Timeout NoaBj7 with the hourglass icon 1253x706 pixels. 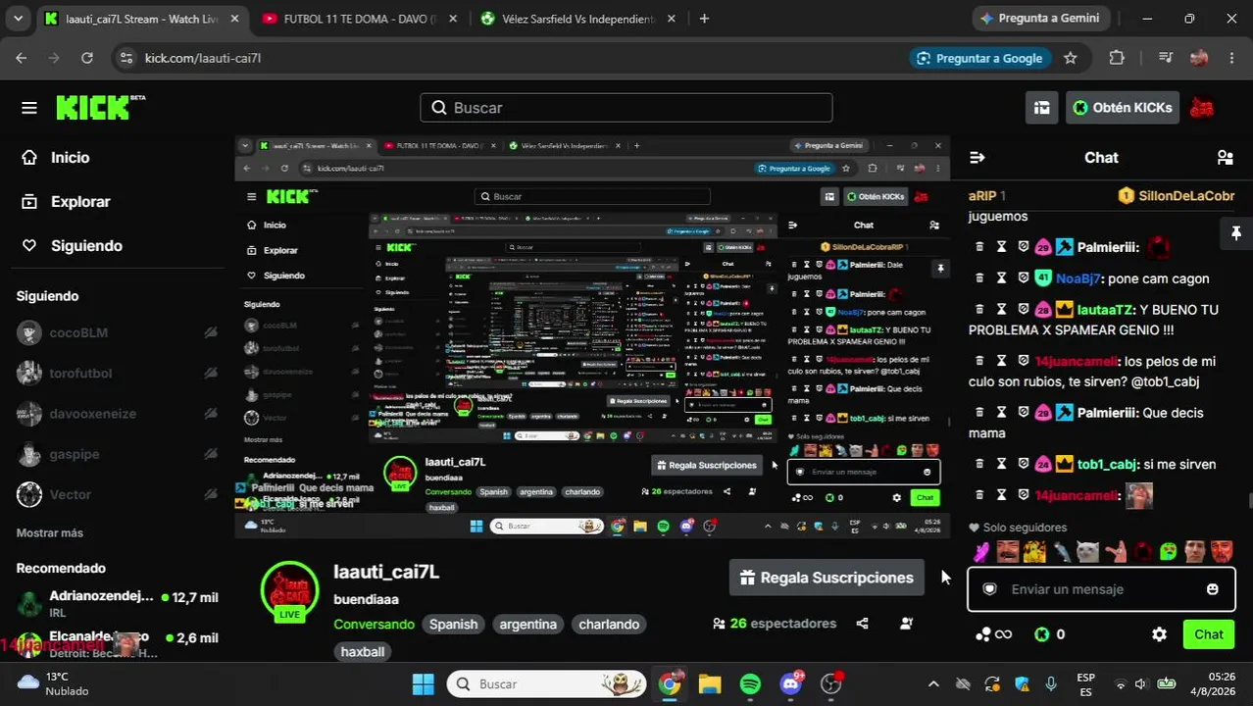tap(1001, 278)
